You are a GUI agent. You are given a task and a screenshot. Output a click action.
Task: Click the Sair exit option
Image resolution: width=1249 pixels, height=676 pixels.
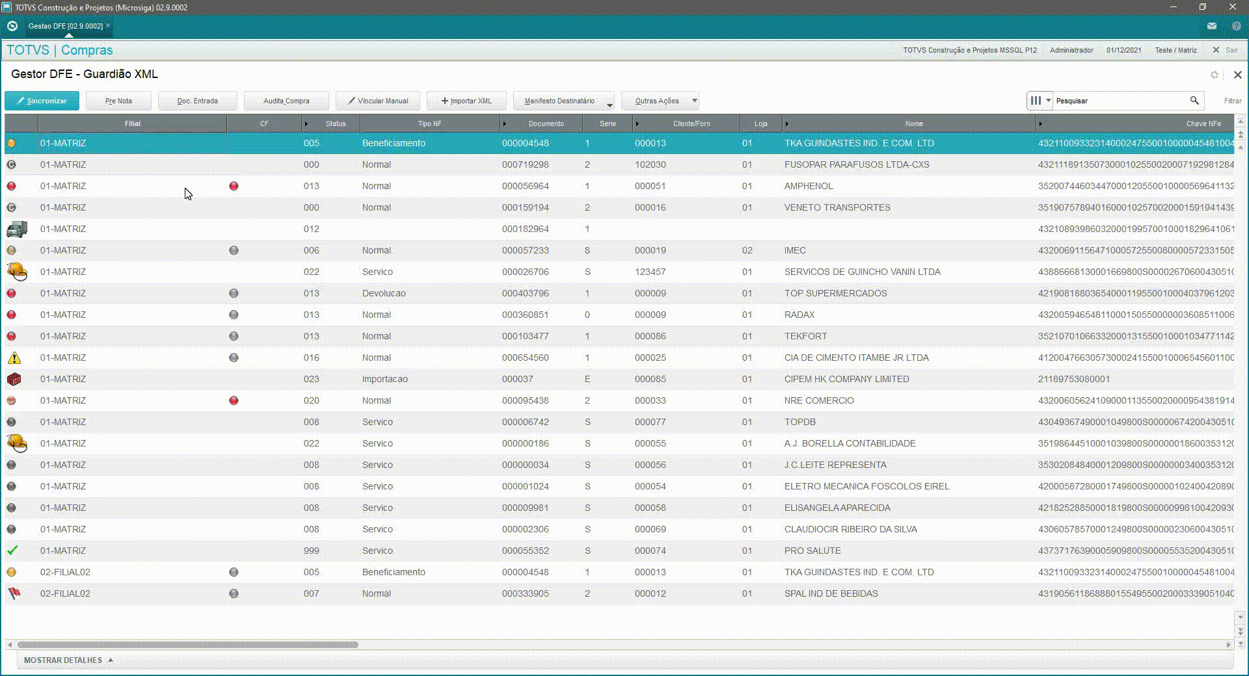tap(1226, 50)
